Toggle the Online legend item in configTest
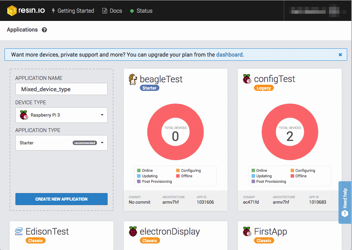This screenshot has width=352, height=250. [259, 170]
